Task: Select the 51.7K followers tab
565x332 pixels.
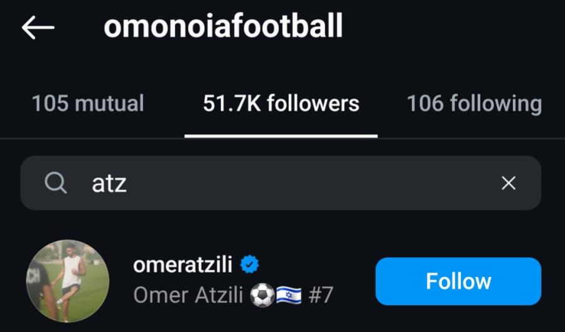Action: (281, 104)
